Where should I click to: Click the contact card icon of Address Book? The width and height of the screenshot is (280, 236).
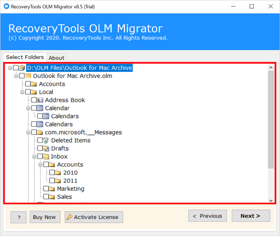(x=40, y=100)
